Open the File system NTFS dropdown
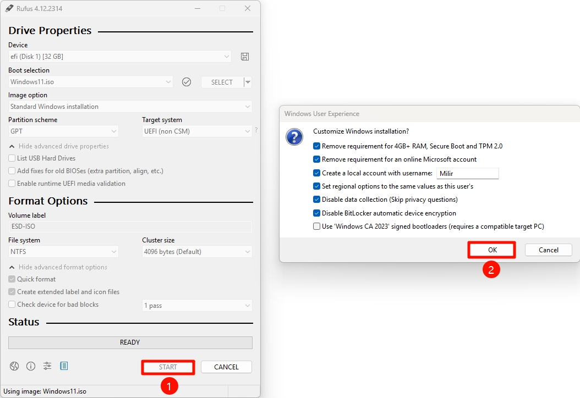This screenshot has width=580, height=398. click(63, 252)
